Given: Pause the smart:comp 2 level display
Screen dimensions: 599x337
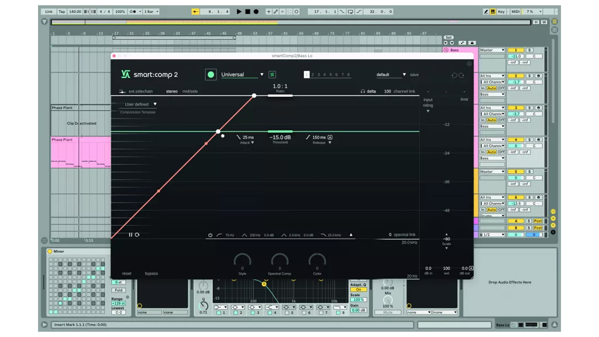Looking at the screenshot, I should coord(130,235).
